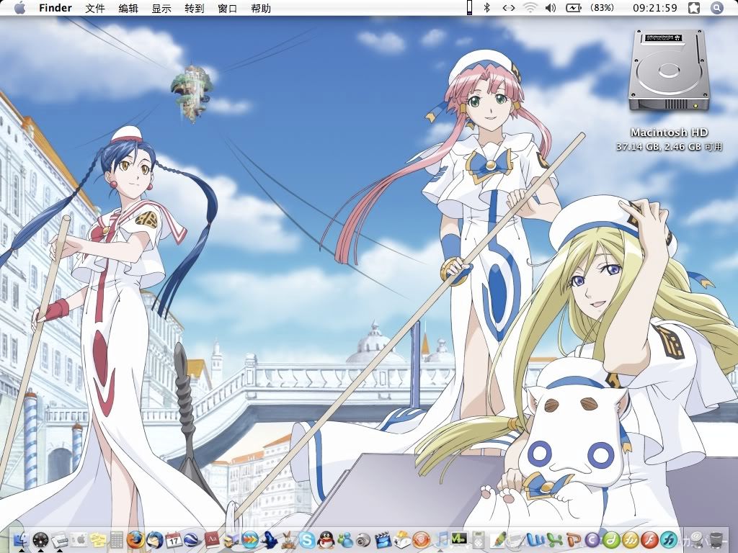Open the Finder application menu
This screenshot has height=553, width=738.
coord(55,8)
